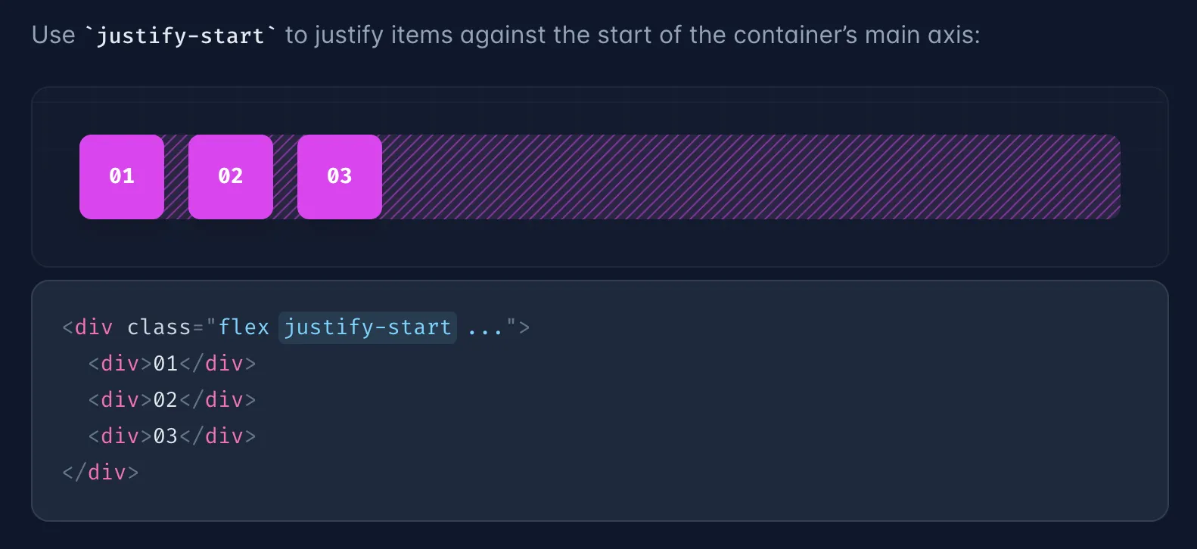This screenshot has width=1197, height=549.
Task: Click the class attribute name in the code
Action: (x=159, y=327)
